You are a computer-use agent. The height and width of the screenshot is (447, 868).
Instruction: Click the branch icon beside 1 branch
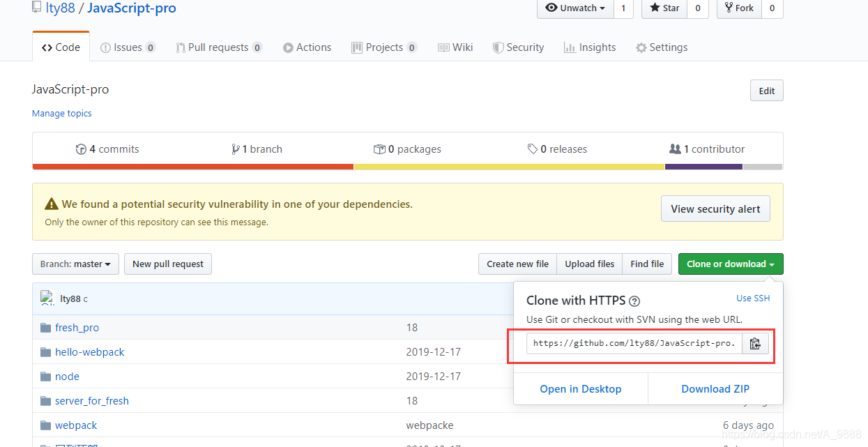point(236,149)
